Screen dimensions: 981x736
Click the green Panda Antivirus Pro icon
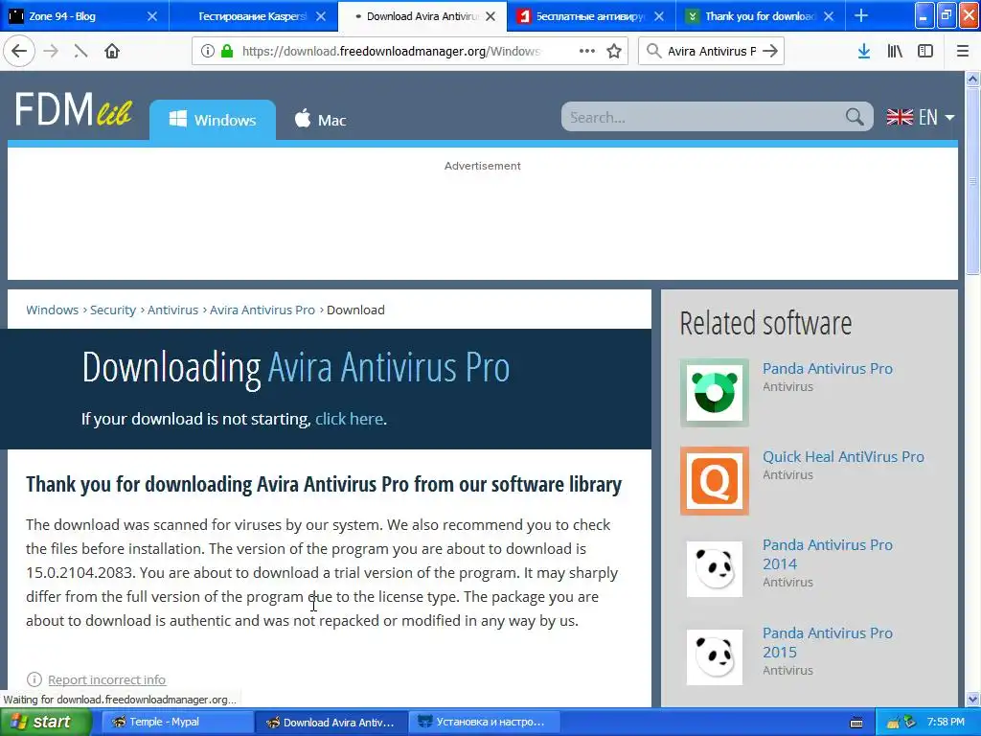coord(715,393)
